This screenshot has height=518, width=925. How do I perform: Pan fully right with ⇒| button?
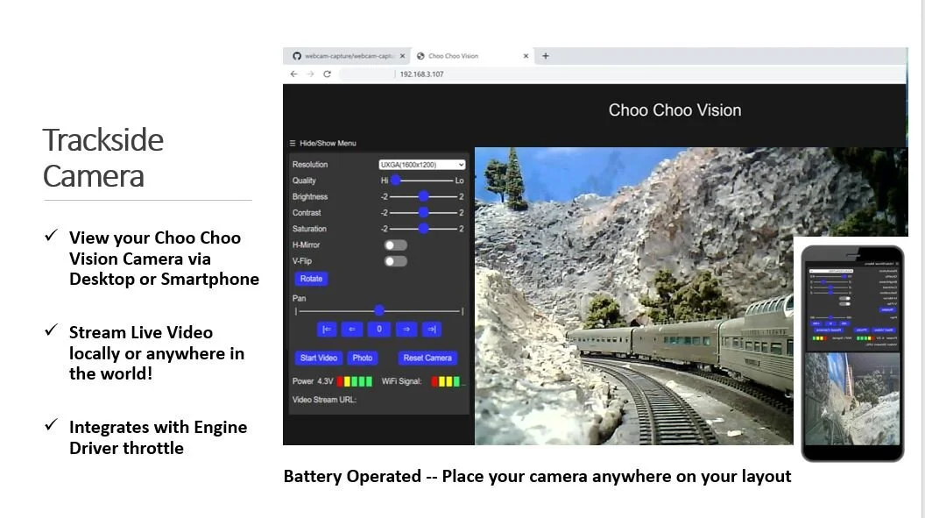click(432, 330)
